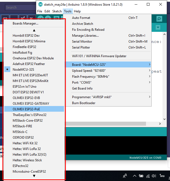Click Get Board Info
This screenshot has width=170, height=181.
(108, 88)
